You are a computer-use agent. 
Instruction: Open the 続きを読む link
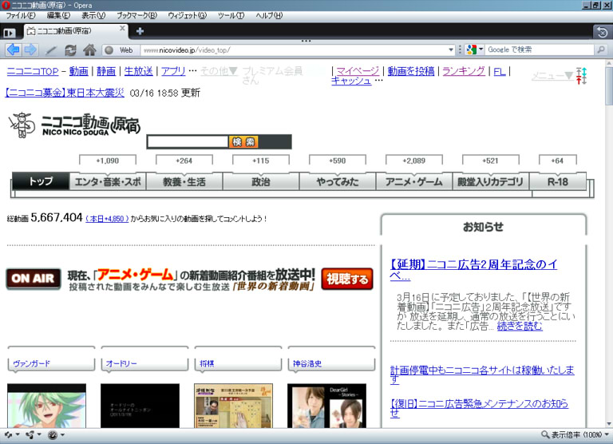520,326
